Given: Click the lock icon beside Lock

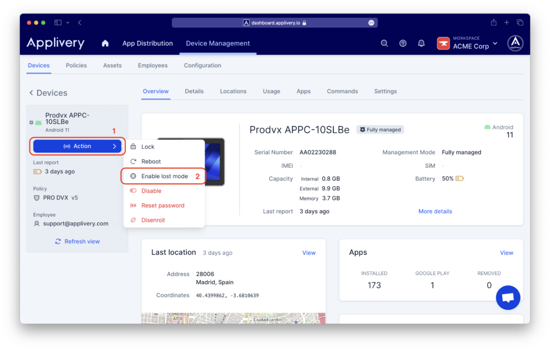Looking at the screenshot, I should click(x=133, y=146).
